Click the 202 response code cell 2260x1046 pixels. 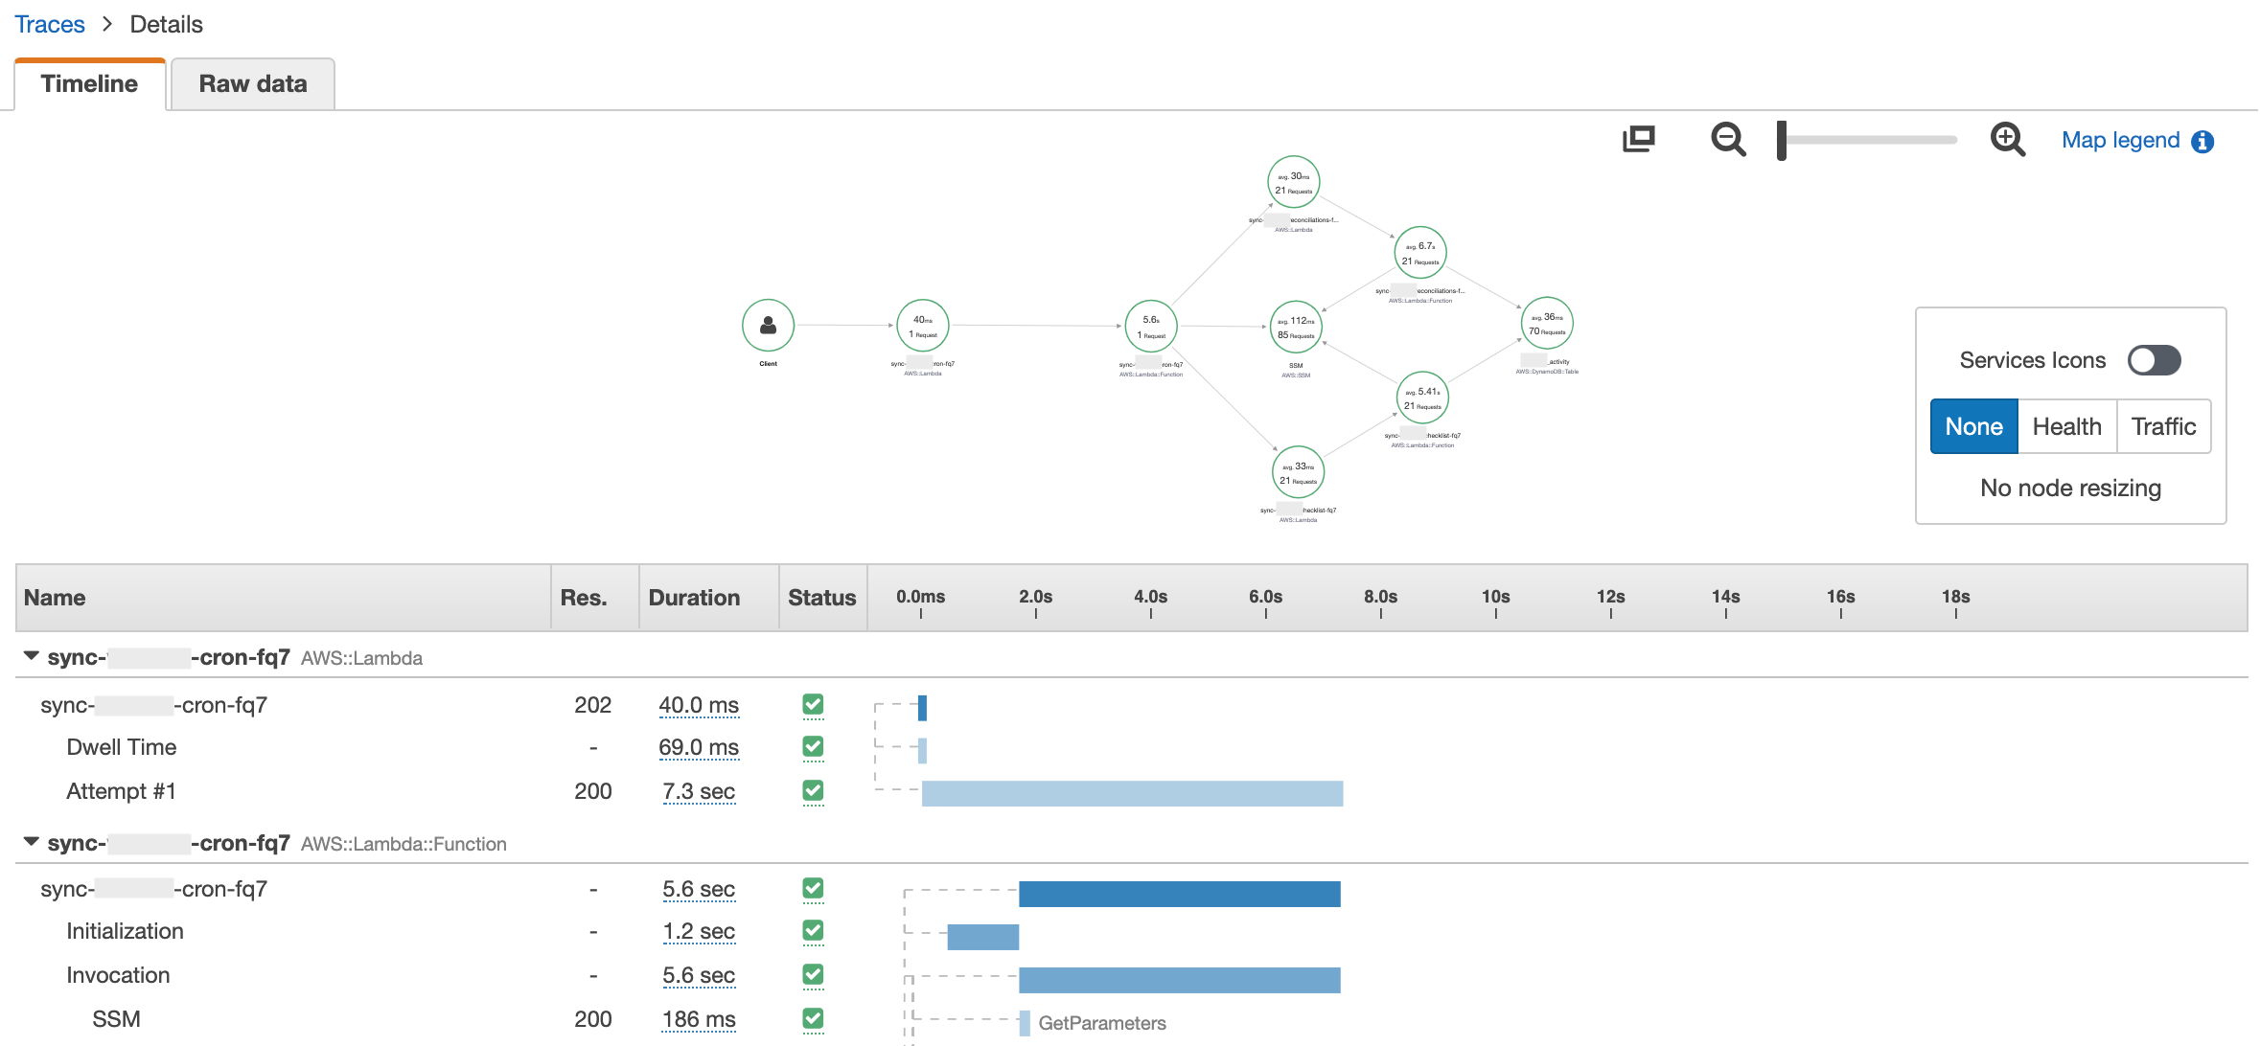592,705
